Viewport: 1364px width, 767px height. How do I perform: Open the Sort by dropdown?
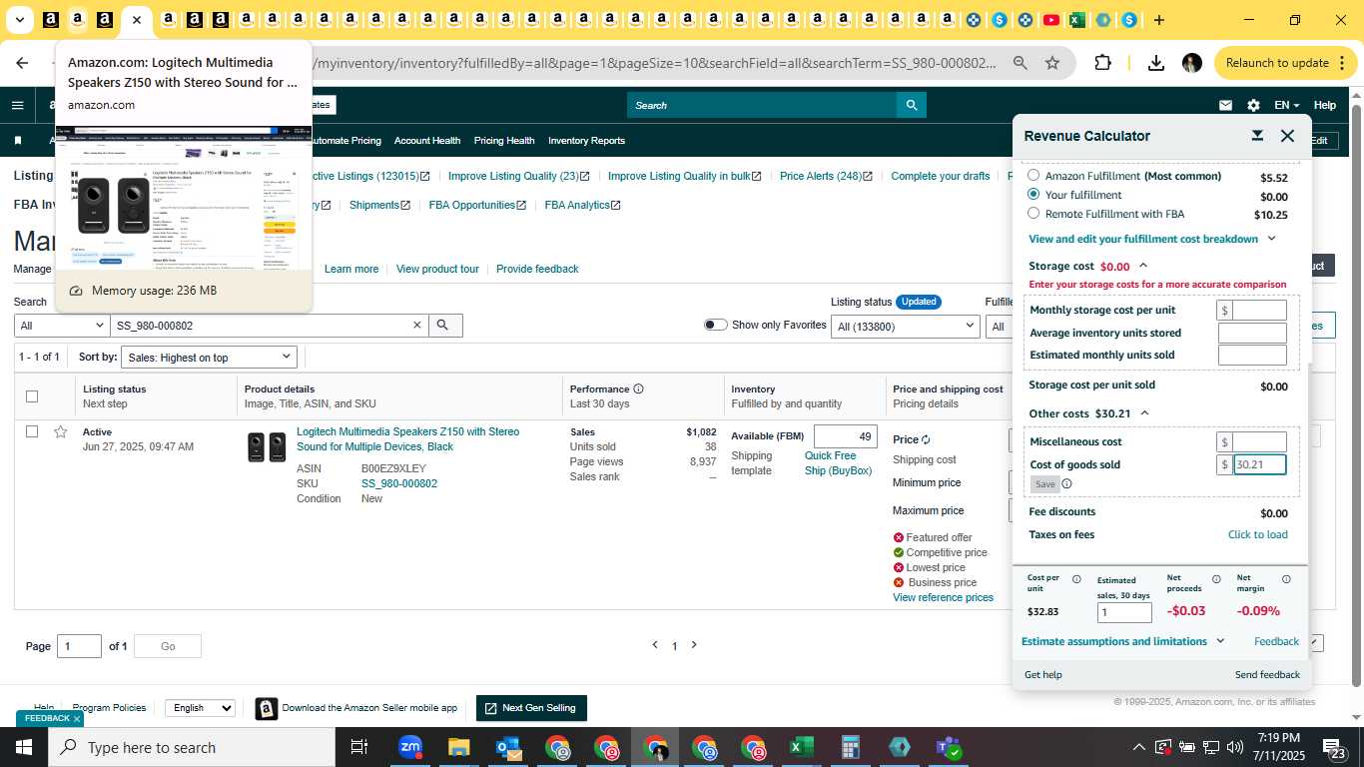[x=209, y=357]
